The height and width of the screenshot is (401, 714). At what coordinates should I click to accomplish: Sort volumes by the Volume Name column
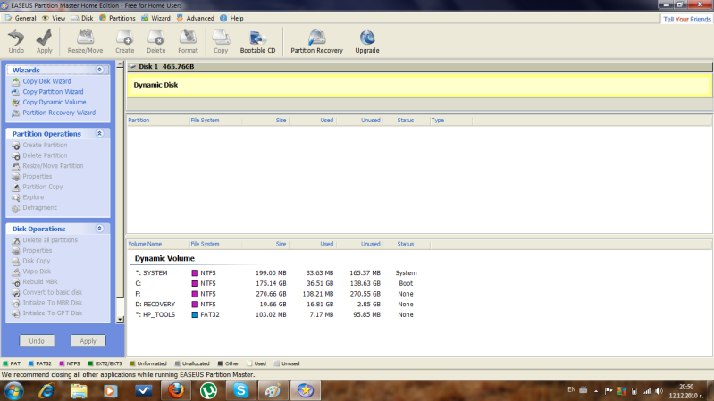coord(158,244)
